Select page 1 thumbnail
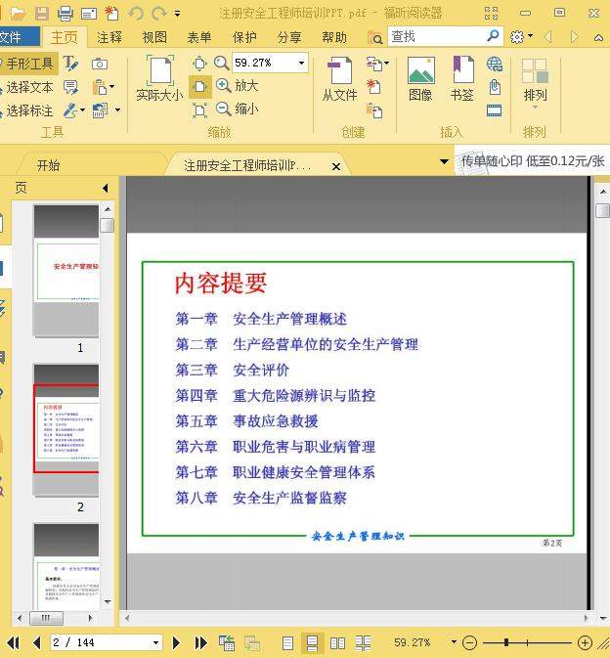 point(66,271)
